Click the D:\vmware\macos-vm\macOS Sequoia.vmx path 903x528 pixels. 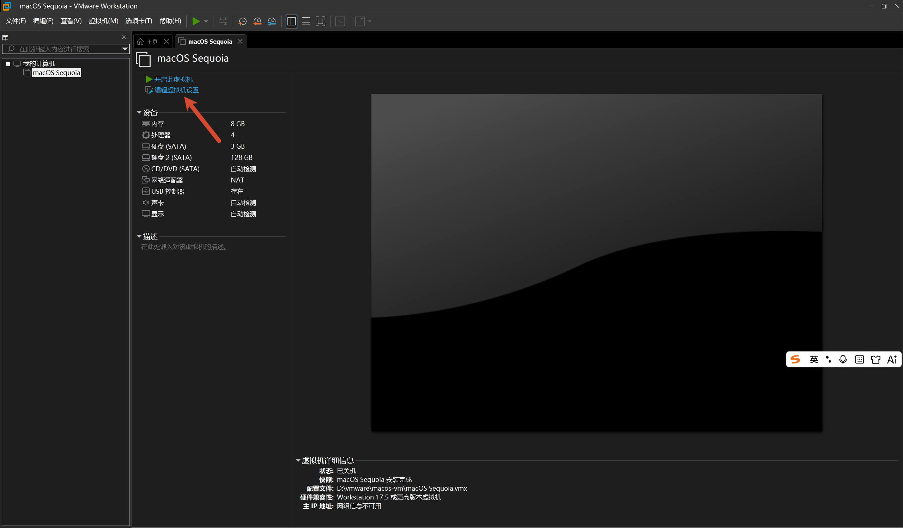point(402,488)
